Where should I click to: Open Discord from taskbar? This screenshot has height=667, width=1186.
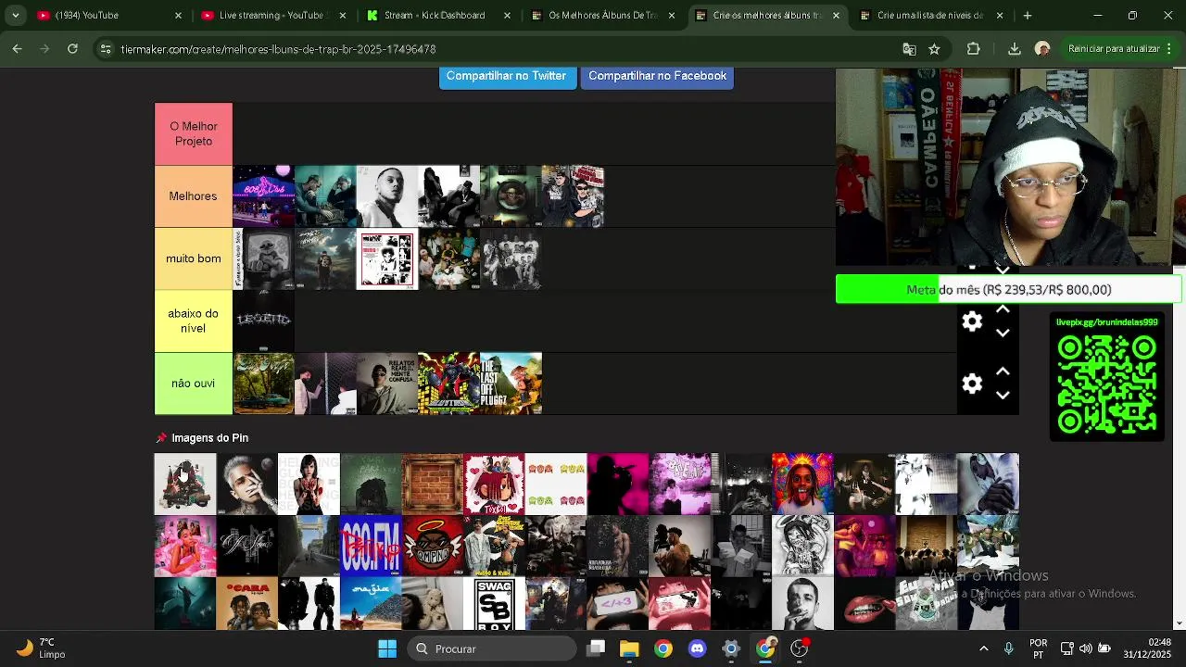pyautogui.click(x=697, y=648)
